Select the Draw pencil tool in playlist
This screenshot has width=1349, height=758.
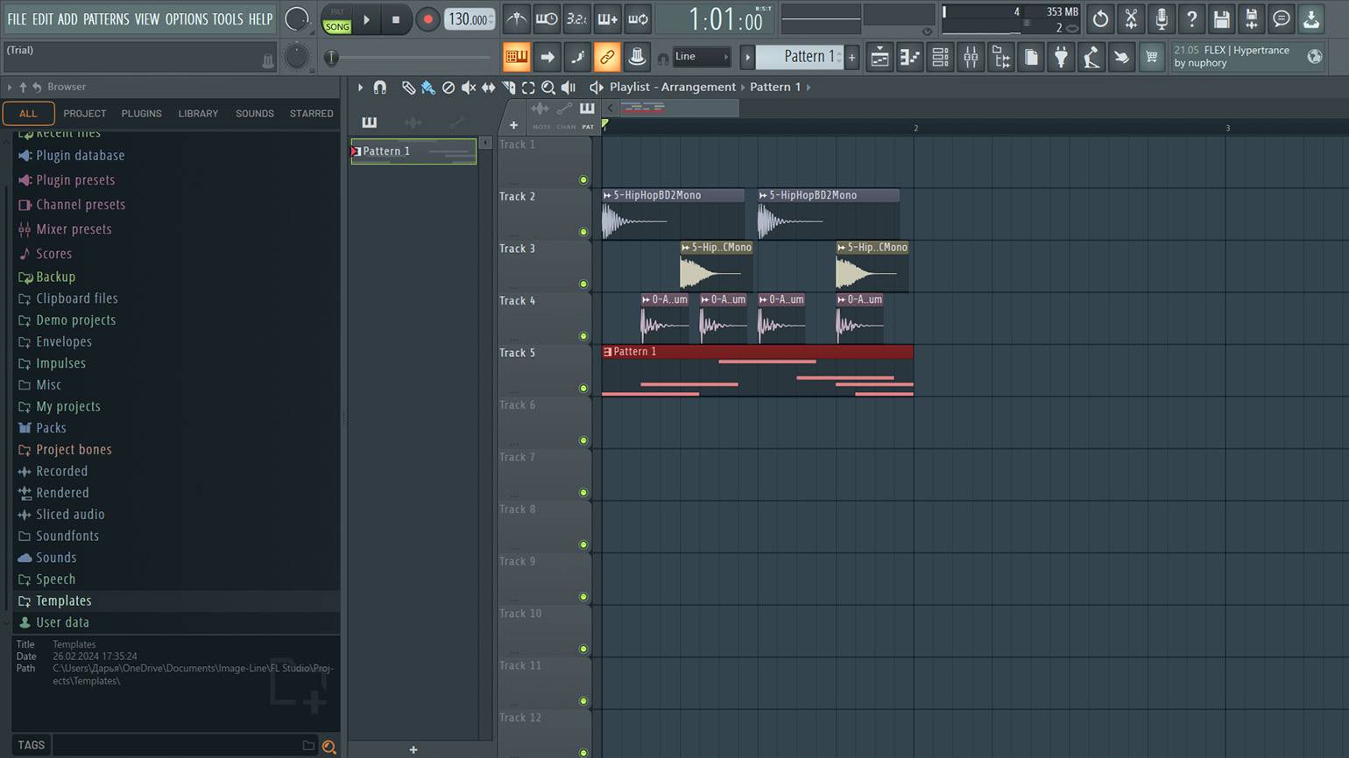pos(408,88)
